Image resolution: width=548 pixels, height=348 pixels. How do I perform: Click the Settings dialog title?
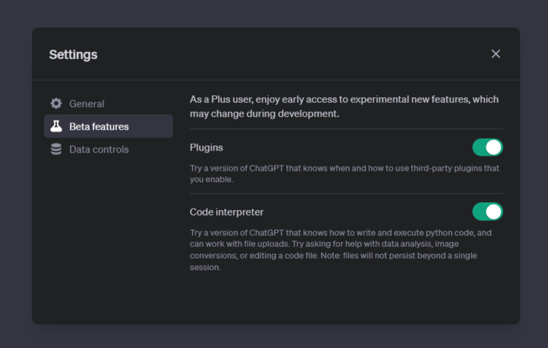[x=73, y=55]
